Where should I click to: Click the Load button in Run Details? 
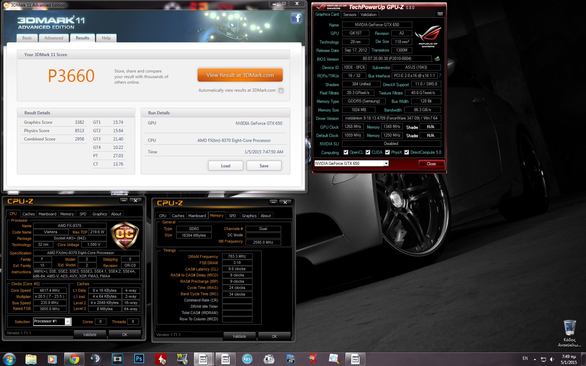[x=225, y=166]
